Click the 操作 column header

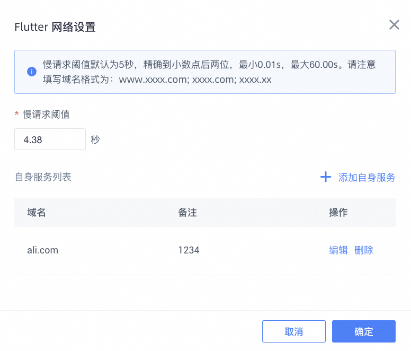pos(338,212)
